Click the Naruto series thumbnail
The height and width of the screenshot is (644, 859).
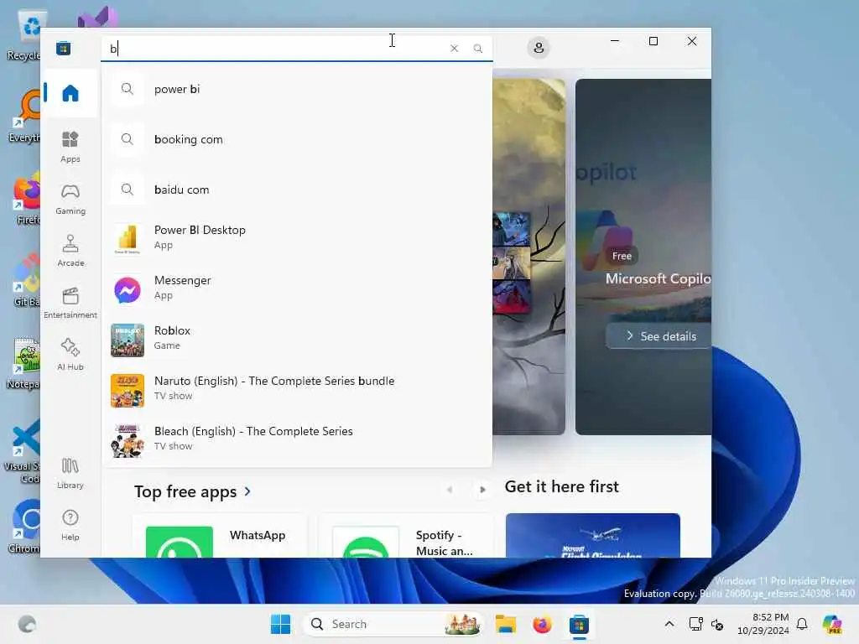point(128,391)
